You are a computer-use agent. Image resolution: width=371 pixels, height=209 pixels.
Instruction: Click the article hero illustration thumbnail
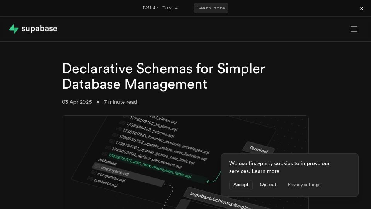coord(185,162)
